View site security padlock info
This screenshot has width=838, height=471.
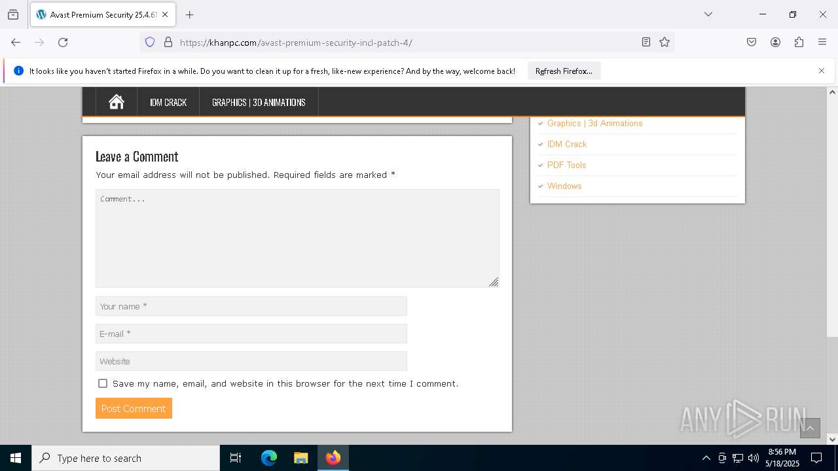tap(168, 42)
